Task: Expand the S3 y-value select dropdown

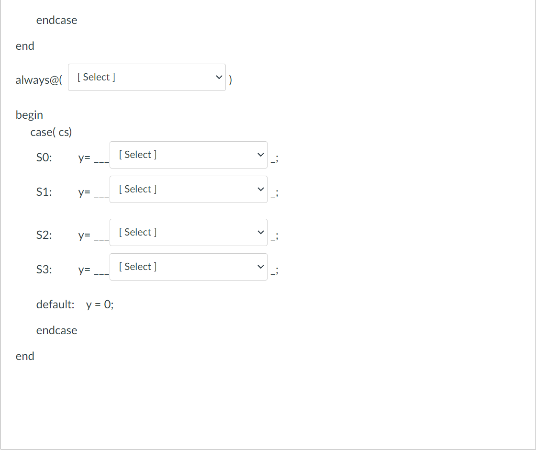Action: [188, 267]
